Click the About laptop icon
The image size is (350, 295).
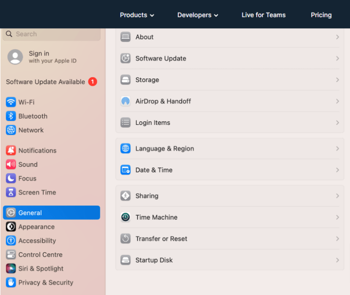tap(125, 37)
